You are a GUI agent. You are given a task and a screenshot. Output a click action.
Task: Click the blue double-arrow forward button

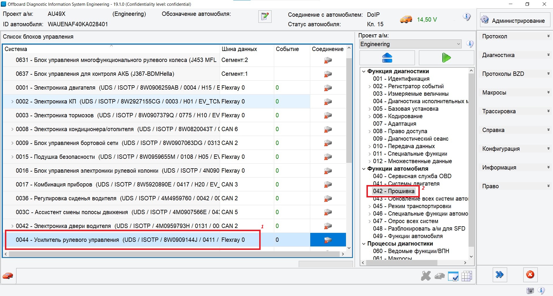[500, 275]
